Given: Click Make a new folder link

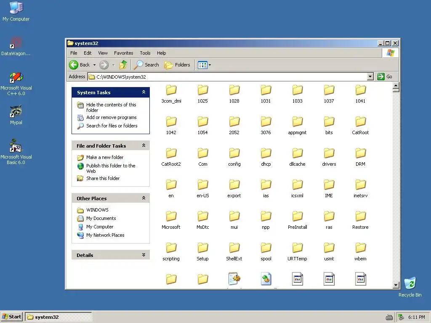Looking at the screenshot, I should tap(105, 157).
